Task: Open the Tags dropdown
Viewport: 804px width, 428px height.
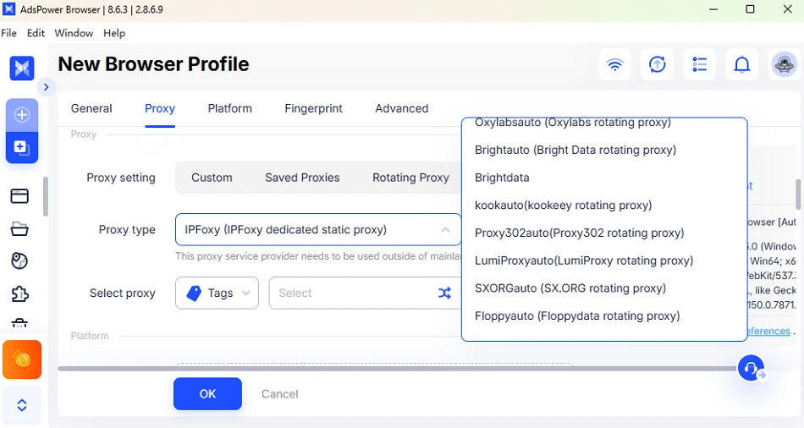Action: pyautogui.click(x=217, y=294)
